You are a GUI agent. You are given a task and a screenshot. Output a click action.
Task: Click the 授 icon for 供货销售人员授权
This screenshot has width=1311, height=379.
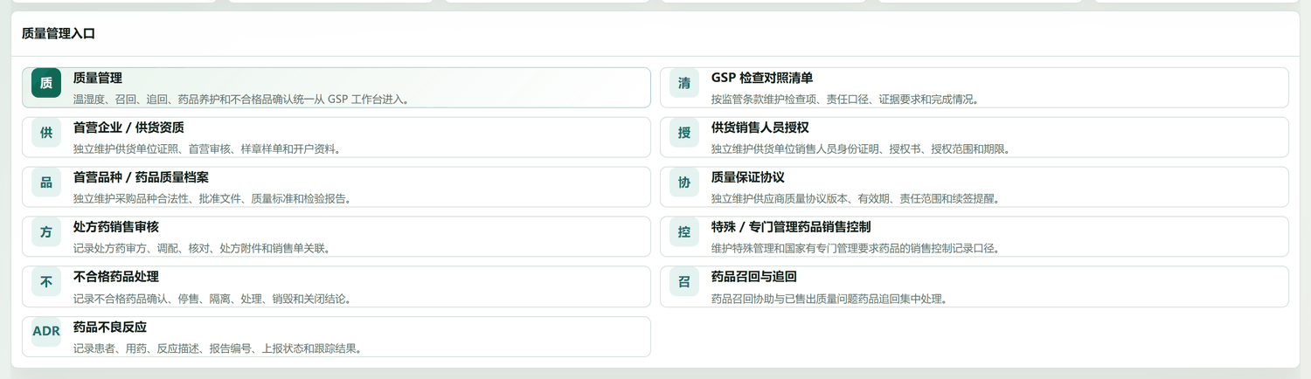pos(684,133)
